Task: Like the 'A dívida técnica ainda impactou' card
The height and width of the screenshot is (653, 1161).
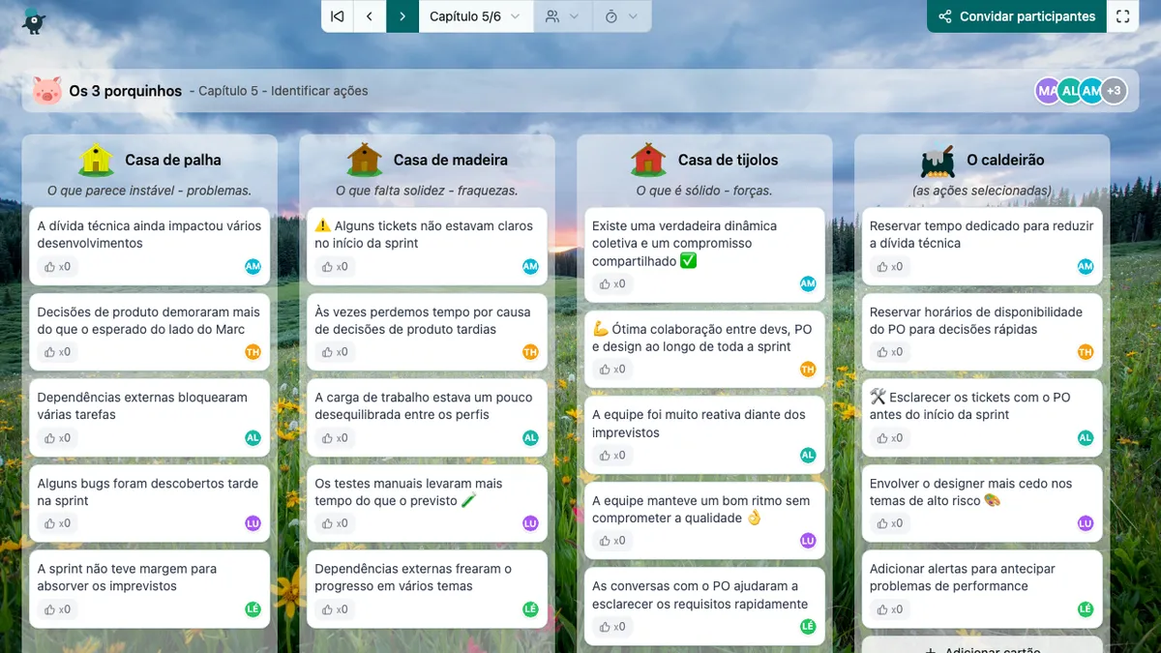Action: pyautogui.click(x=57, y=267)
